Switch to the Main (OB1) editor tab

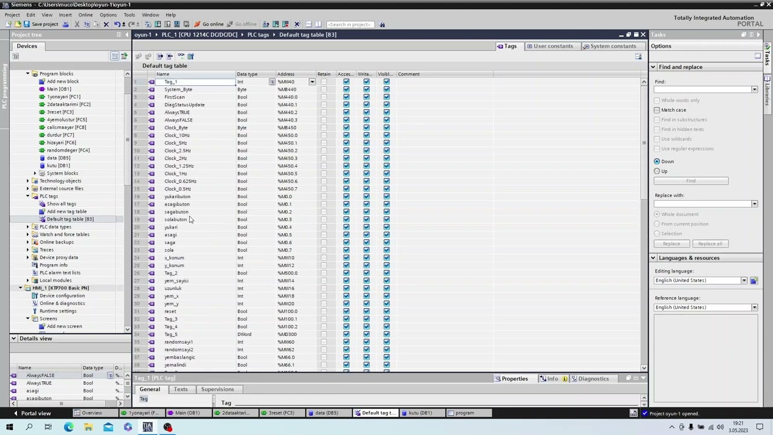[x=187, y=413]
